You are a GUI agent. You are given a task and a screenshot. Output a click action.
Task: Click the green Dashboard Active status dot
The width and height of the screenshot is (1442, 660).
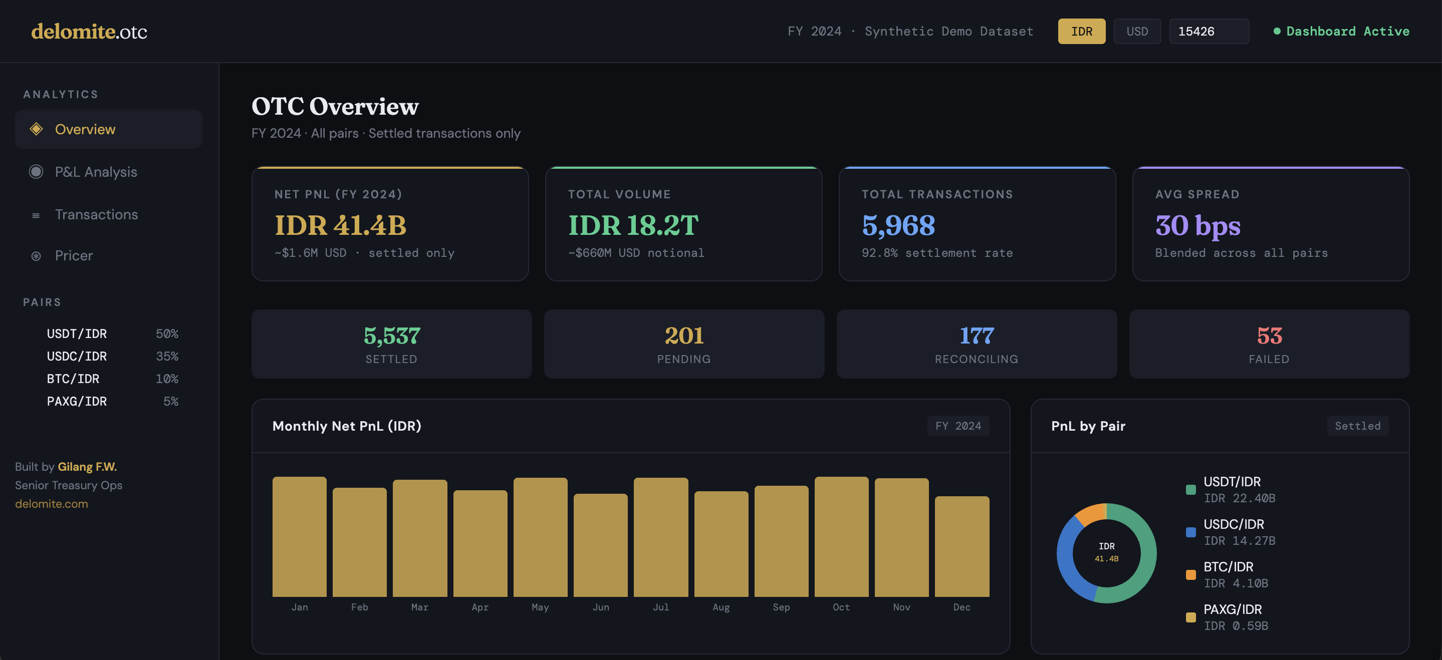click(x=1279, y=32)
